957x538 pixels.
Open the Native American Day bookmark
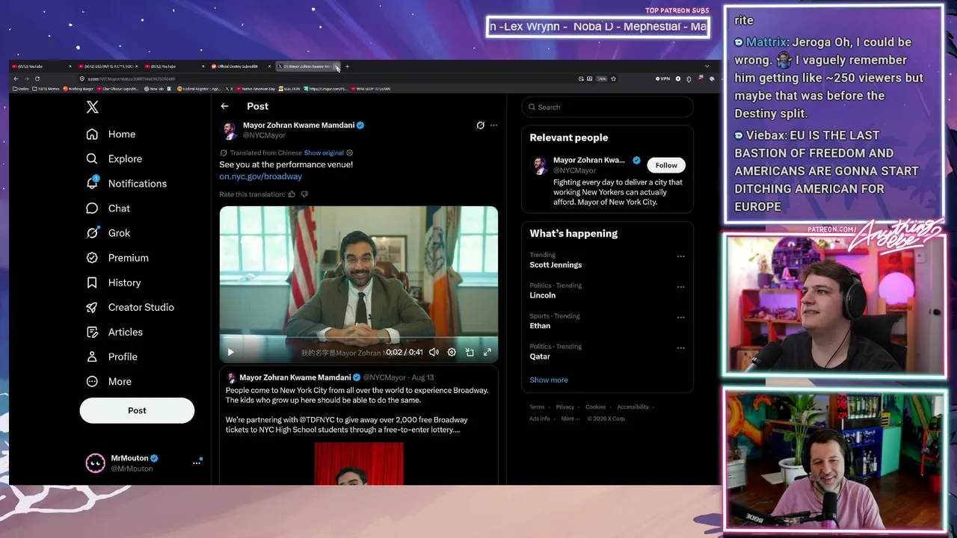(256, 89)
